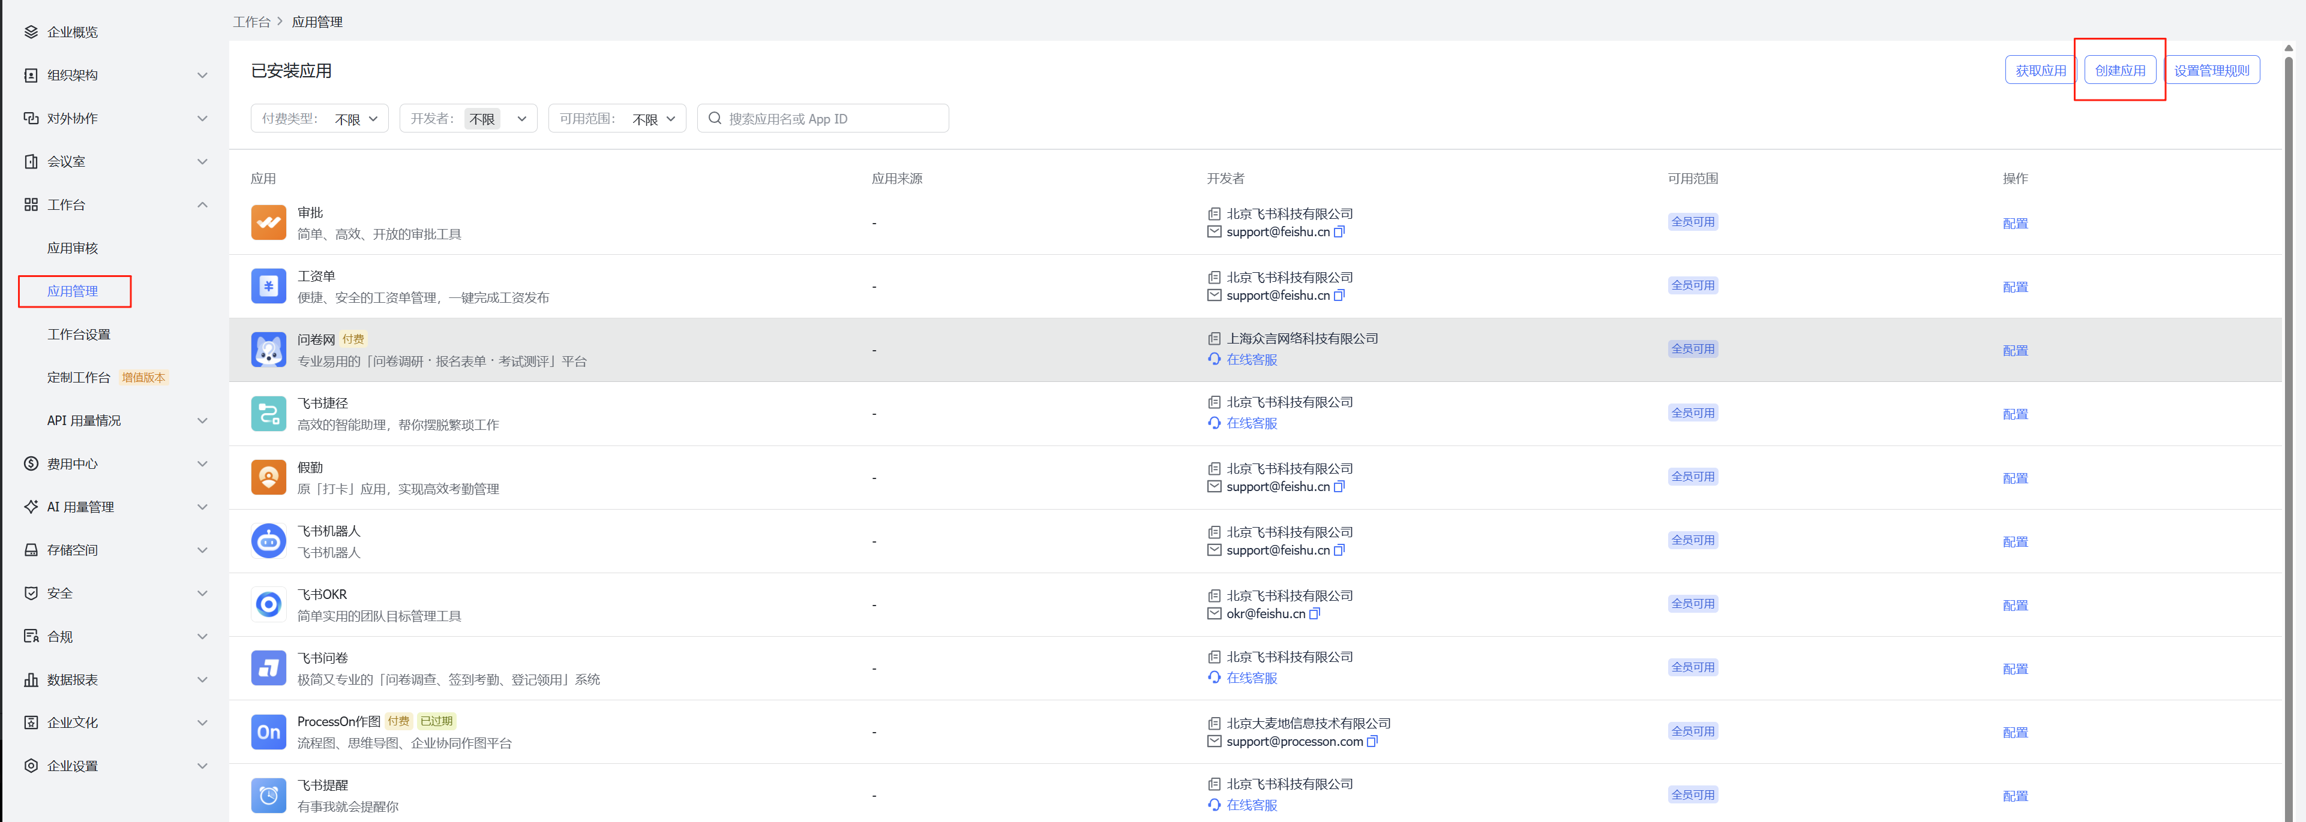The width and height of the screenshot is (2306, 822).
Task: Click the ProcessOn作图 app icon
Action: point(269,731)
